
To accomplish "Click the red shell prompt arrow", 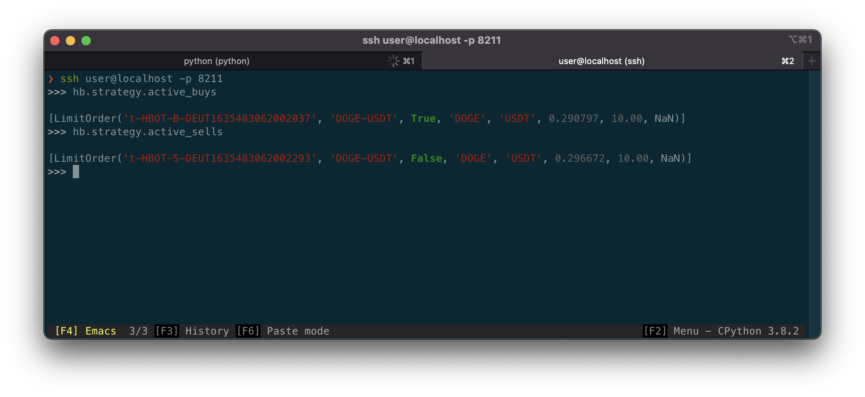I will pyautogui.click(x=51, y=79).
